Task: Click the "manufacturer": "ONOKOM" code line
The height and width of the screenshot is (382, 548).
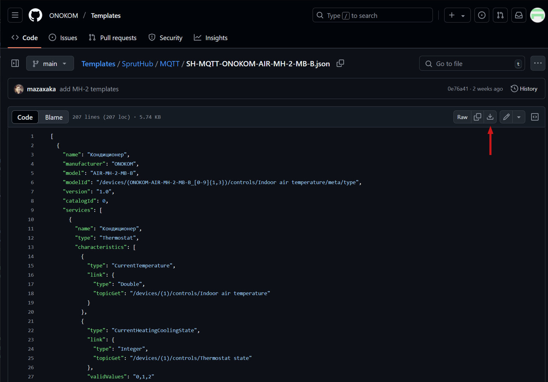Action: 101,164
